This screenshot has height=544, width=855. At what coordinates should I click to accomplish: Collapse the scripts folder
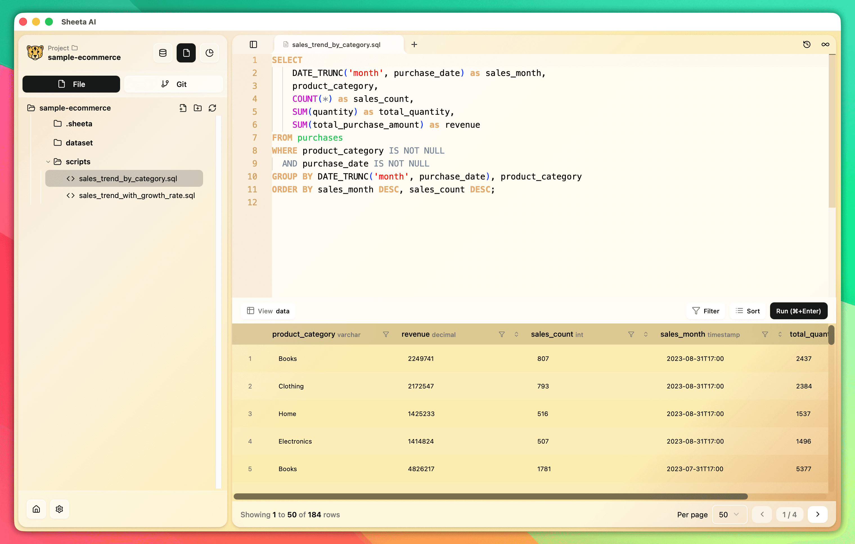(x=48, y=161)
